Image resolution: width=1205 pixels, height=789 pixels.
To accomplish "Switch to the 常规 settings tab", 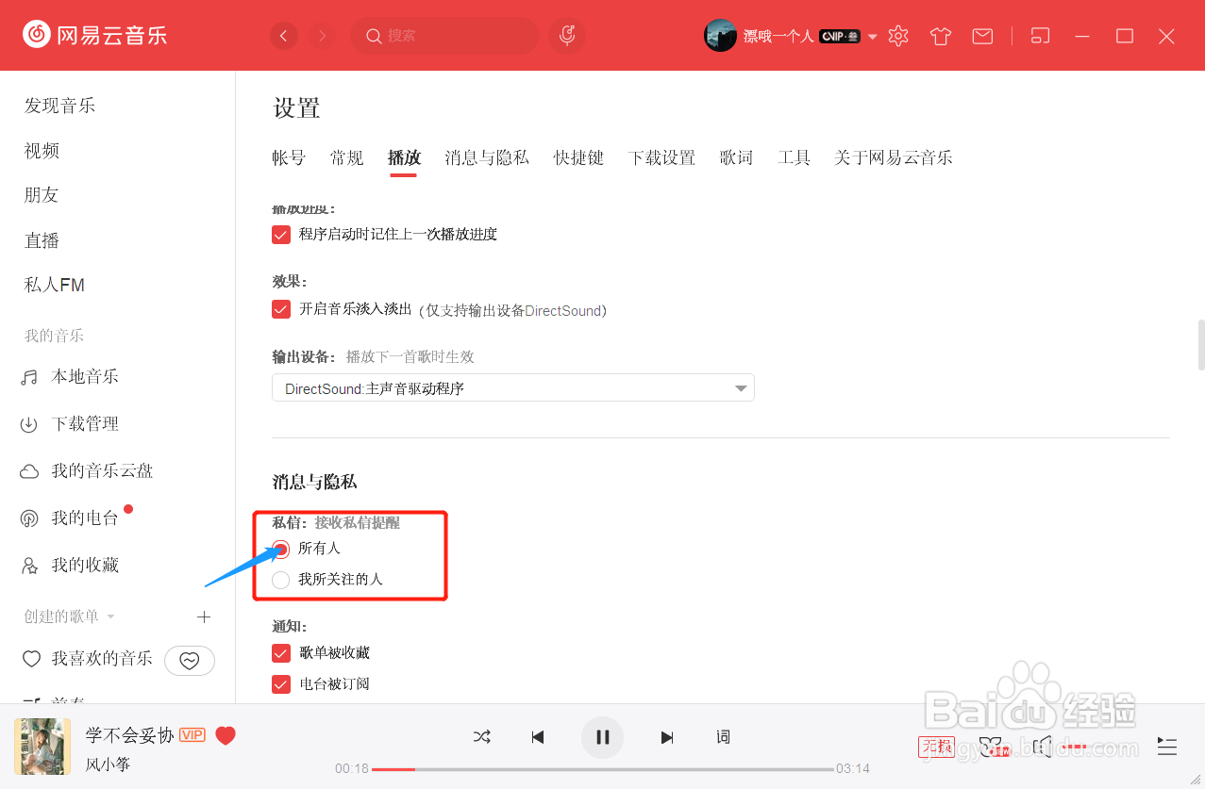I will pyautogui.click(x=347, y=157).
